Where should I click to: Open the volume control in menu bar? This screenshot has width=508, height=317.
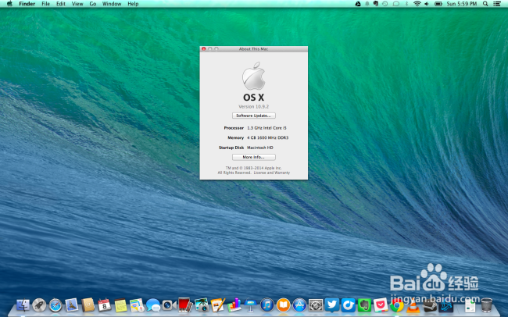[x=427, y=4]
